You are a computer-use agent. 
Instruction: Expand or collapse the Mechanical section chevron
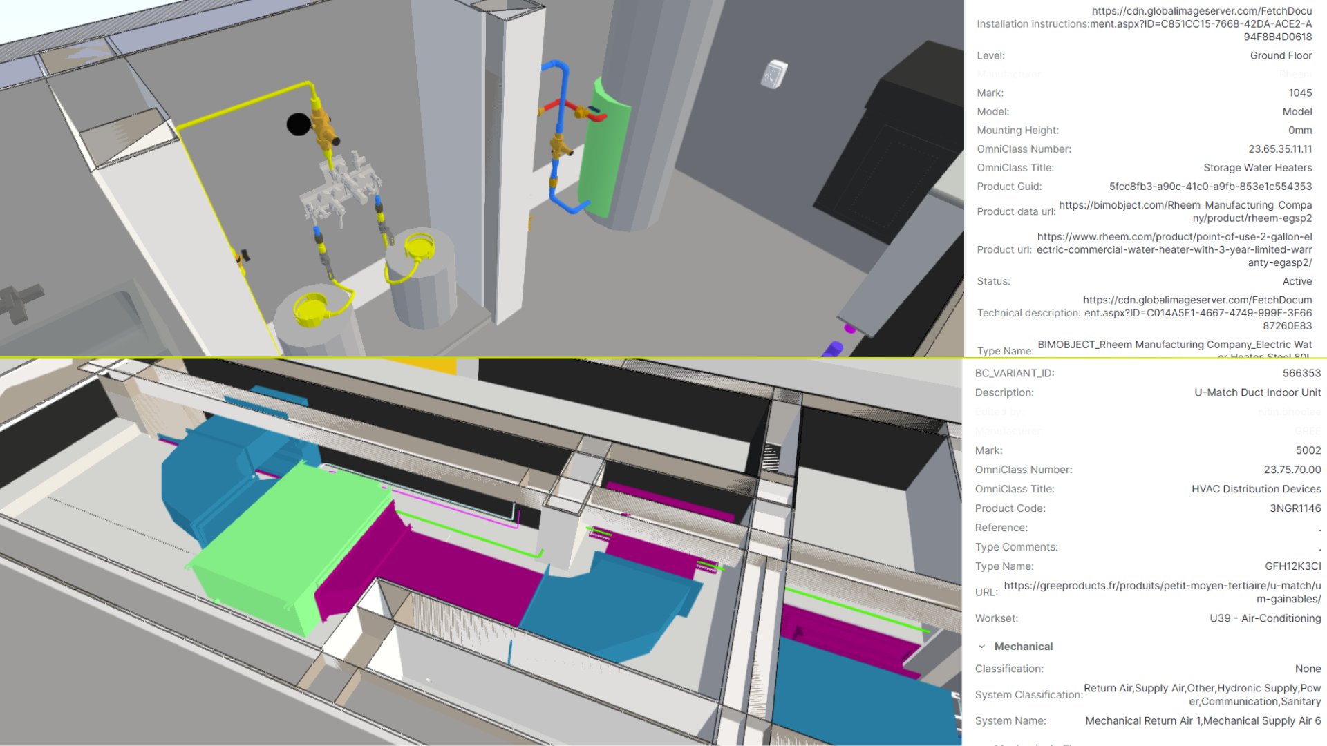click(x=981, y=647)
